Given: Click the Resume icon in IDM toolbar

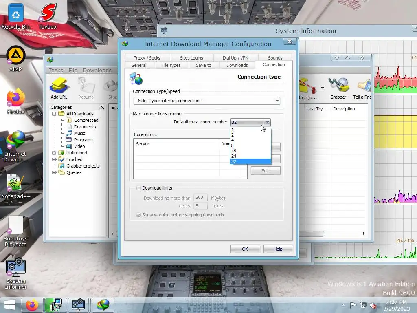Looking at the screenshot, I should 86,88.
